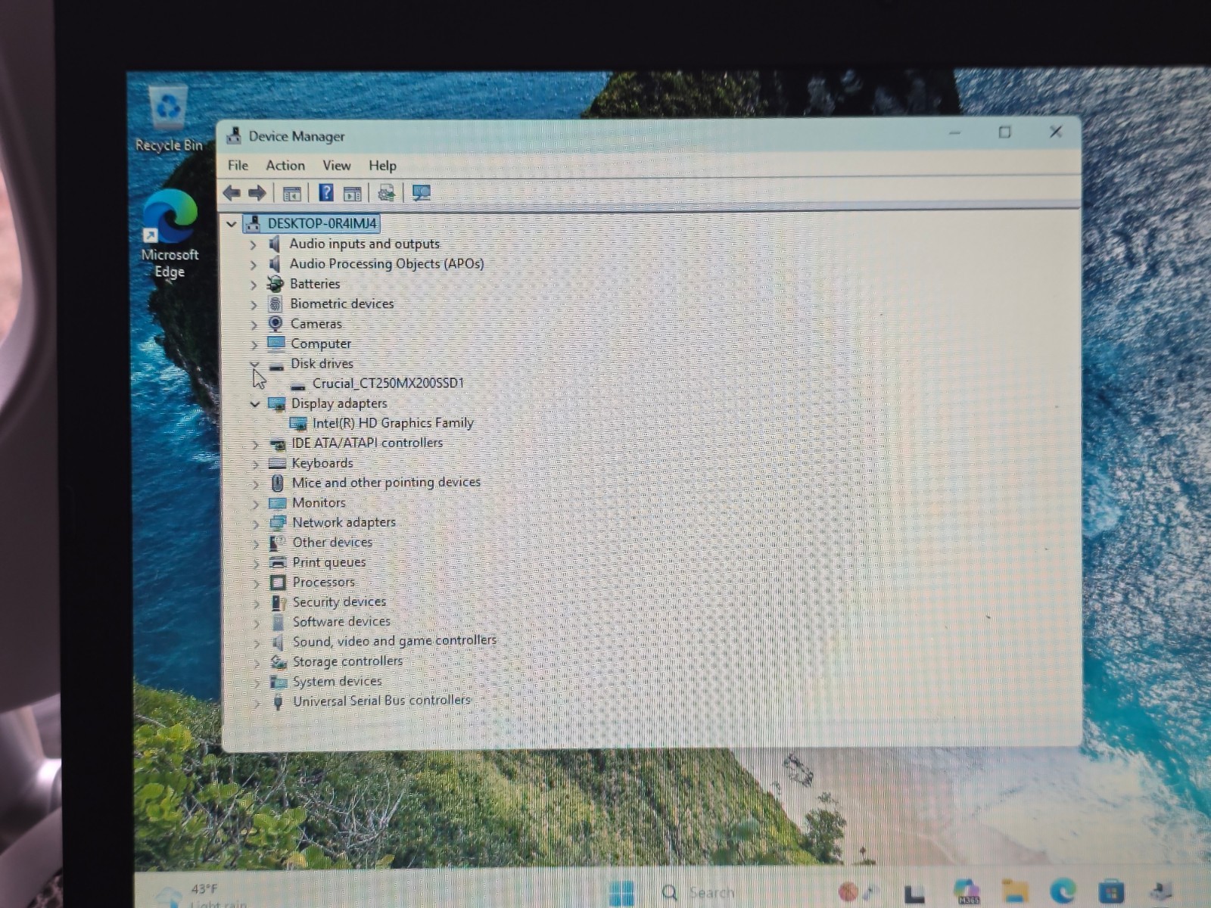Expand the System devices category
The height and width of the screenshot is (908, 1211).
[x=257, y=683]
